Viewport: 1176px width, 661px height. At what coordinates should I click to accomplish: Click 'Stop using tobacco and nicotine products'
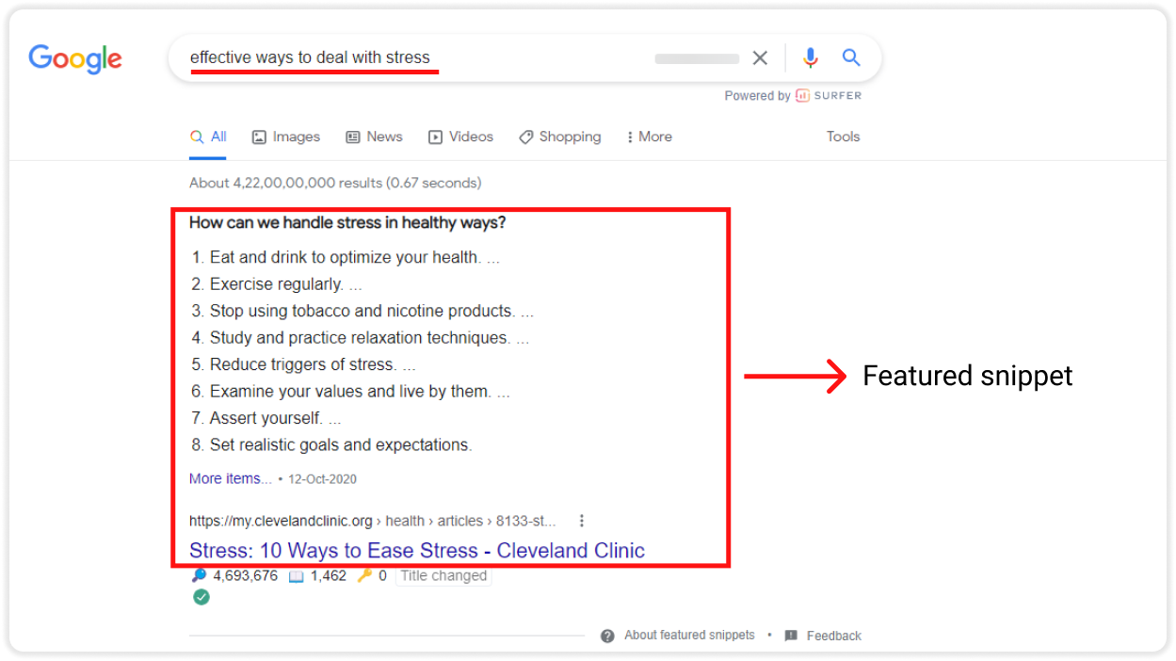point(362,311)
